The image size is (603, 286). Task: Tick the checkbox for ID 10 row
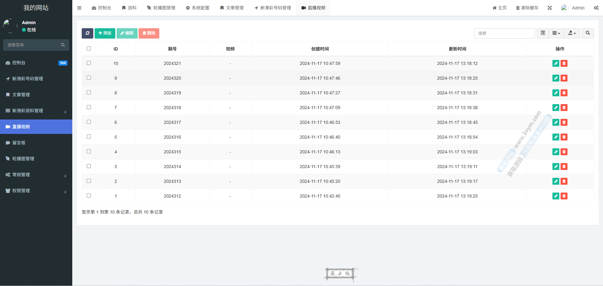tap(89, 63)
